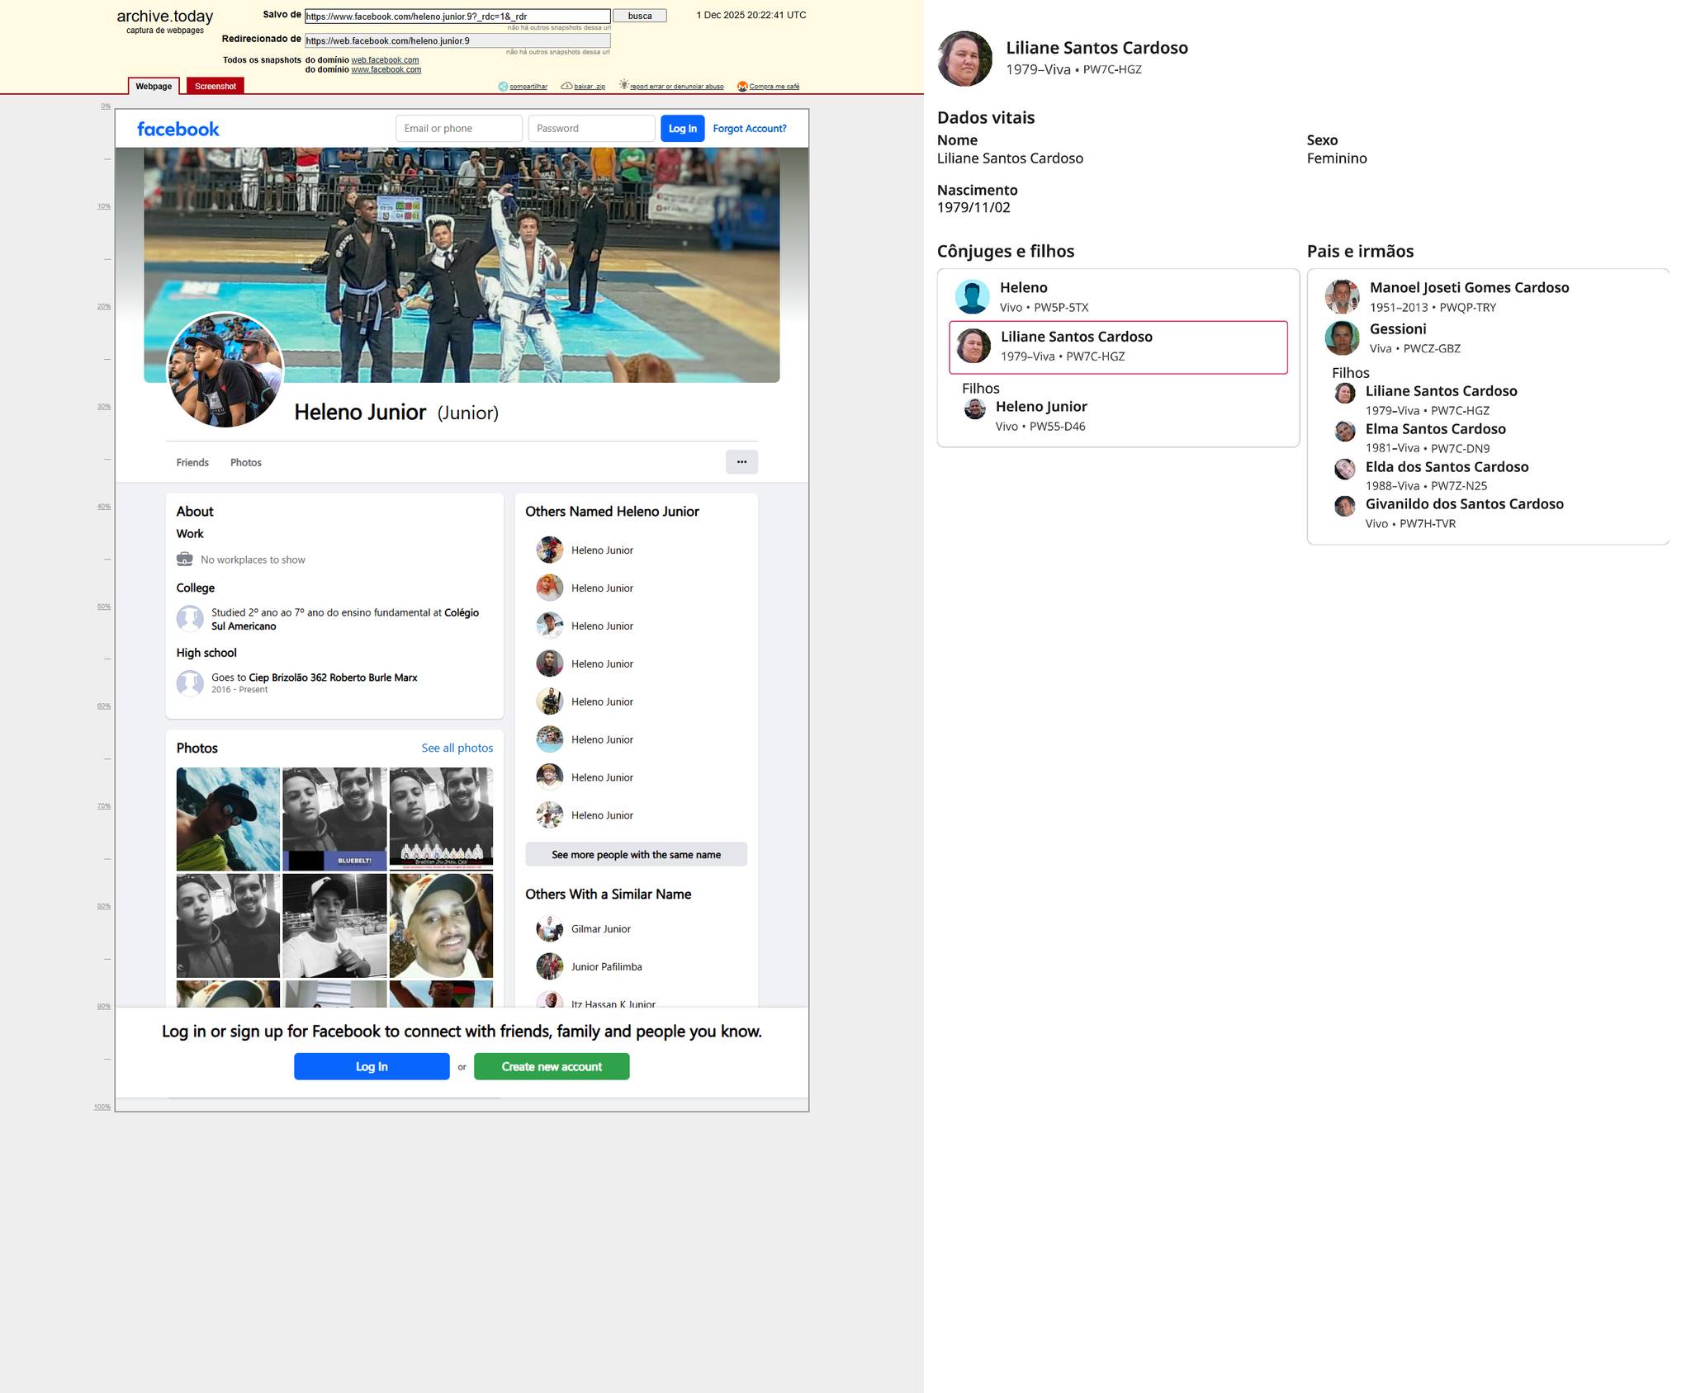Click into the Email or phone field
The image size is (1691, 1393).
pyautogui.click(x=458, y=129)
